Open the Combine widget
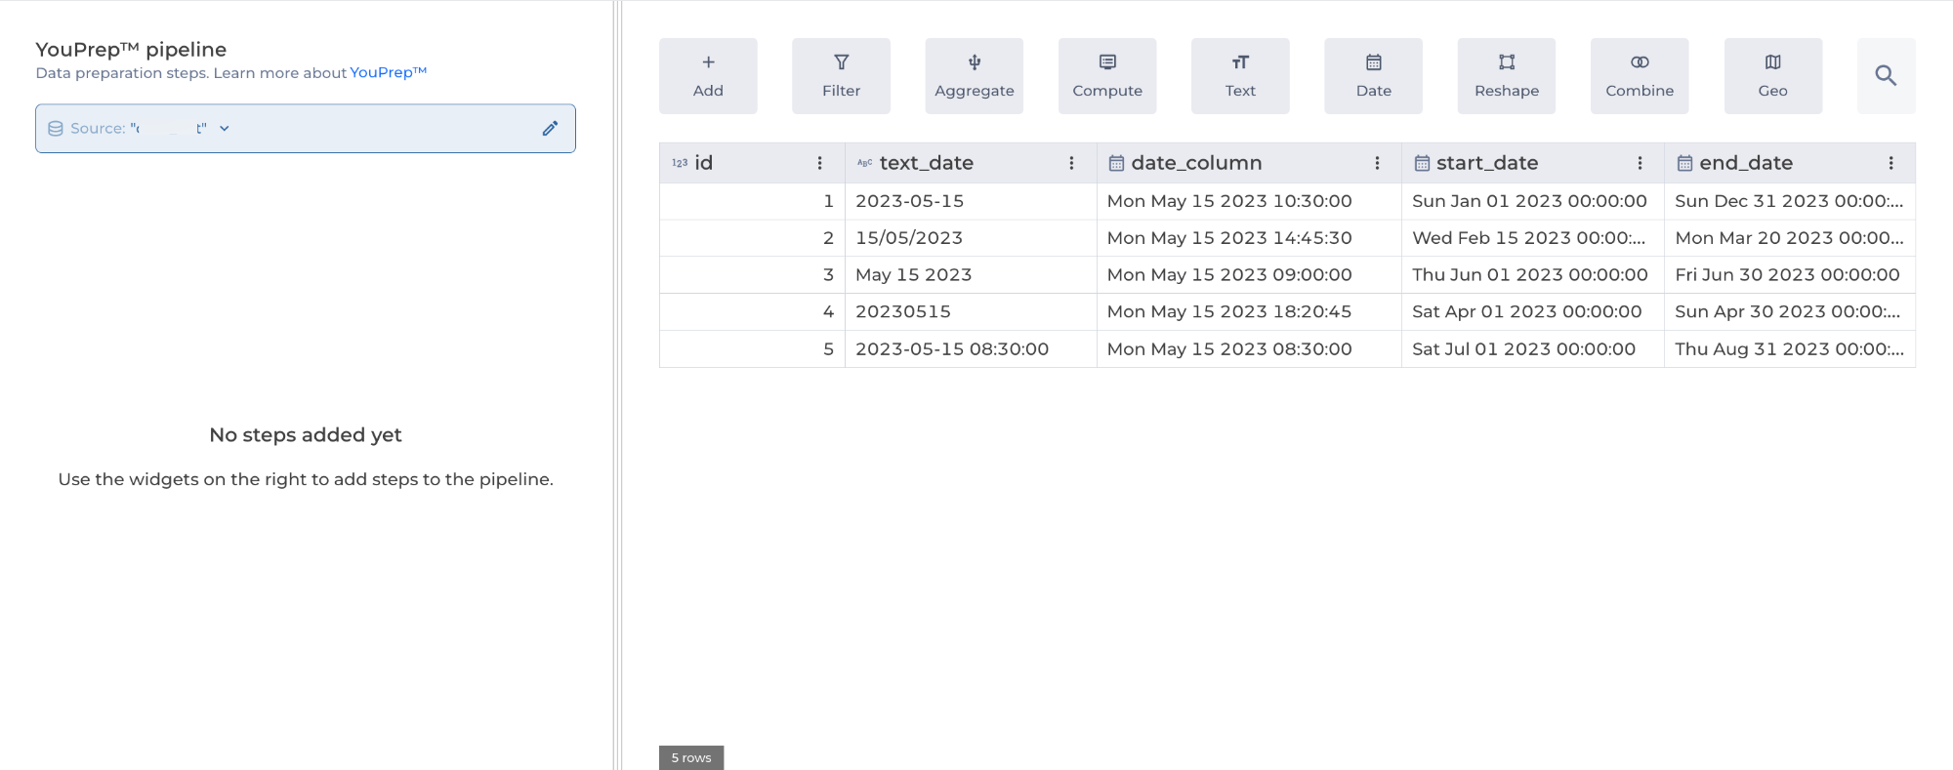 1639,76
